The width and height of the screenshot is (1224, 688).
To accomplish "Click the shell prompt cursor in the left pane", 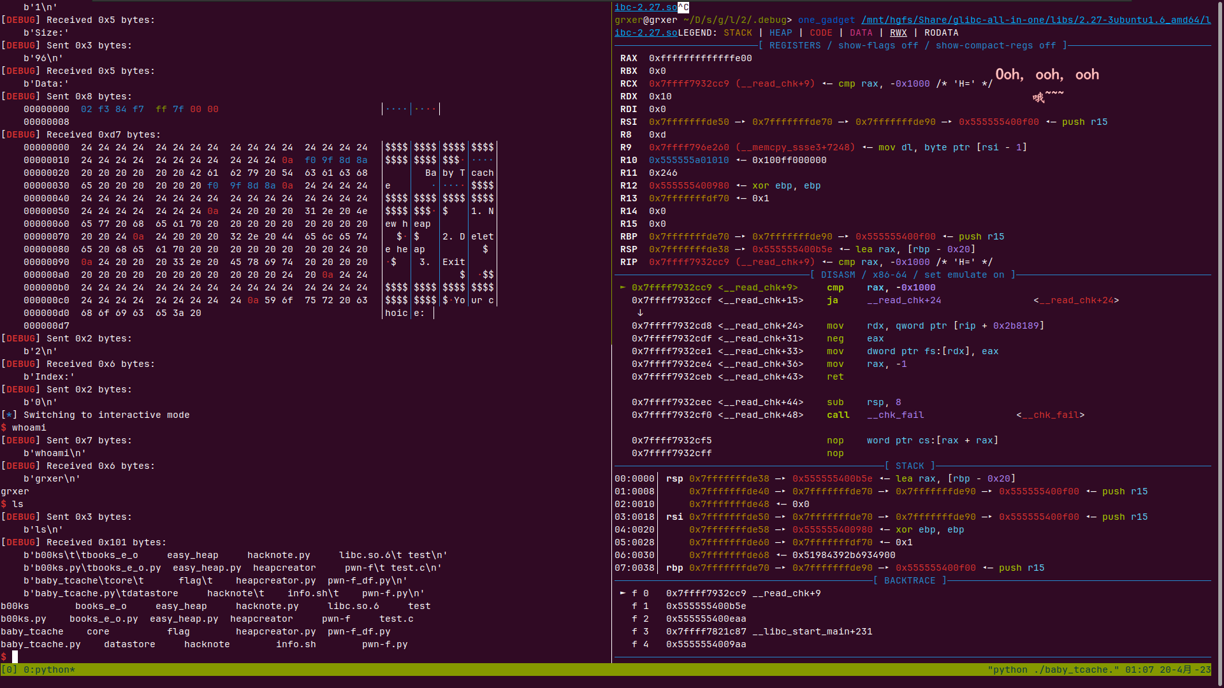I will [15, 657].
